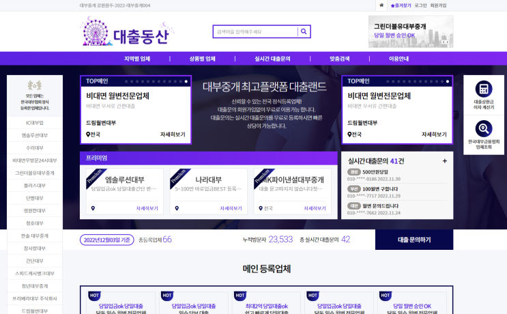Open 청년대부중개 in sidebar list
Screen dimensions: 507x314
pyautogui.click(x=35, y=286)
